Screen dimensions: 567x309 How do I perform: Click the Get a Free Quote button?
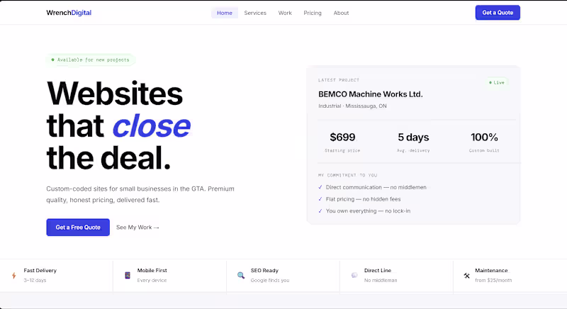(x=78, y=227)
